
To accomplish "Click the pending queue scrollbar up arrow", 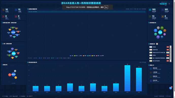I will pyautogui.click(x=170, y=46).
